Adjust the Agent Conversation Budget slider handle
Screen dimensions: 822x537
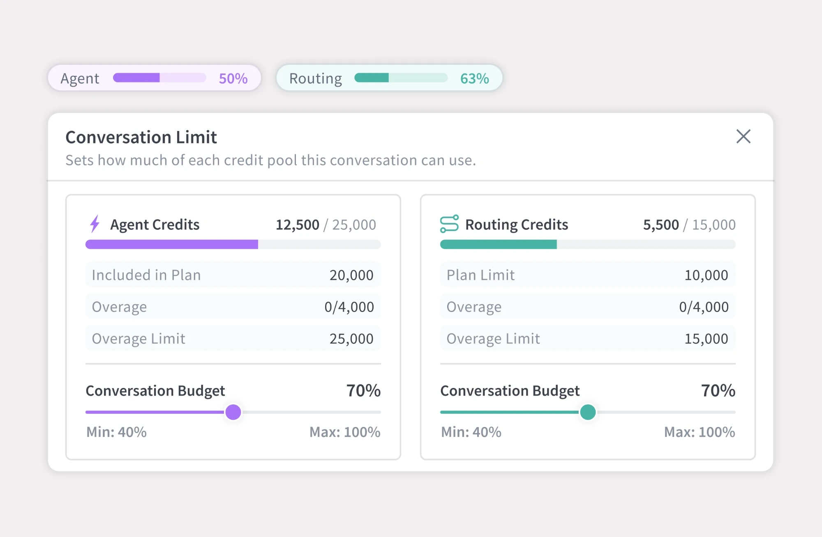coord(233,412)
